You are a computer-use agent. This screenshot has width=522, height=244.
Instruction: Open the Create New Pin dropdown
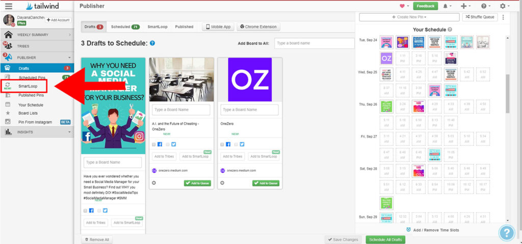pos(409,17)
